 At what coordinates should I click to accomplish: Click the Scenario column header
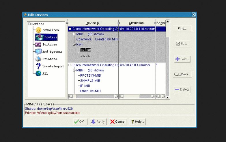[161, 23]
